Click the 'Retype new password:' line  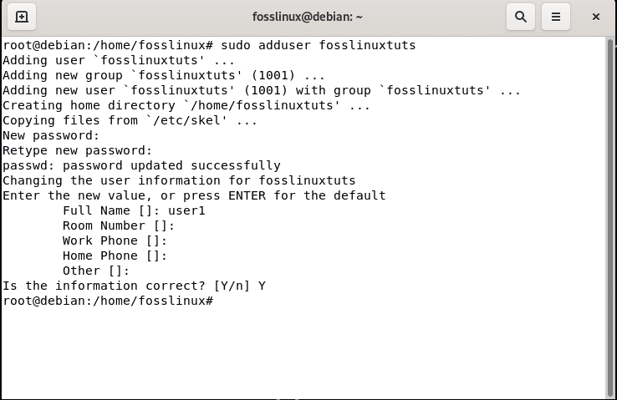coord(78,150)
